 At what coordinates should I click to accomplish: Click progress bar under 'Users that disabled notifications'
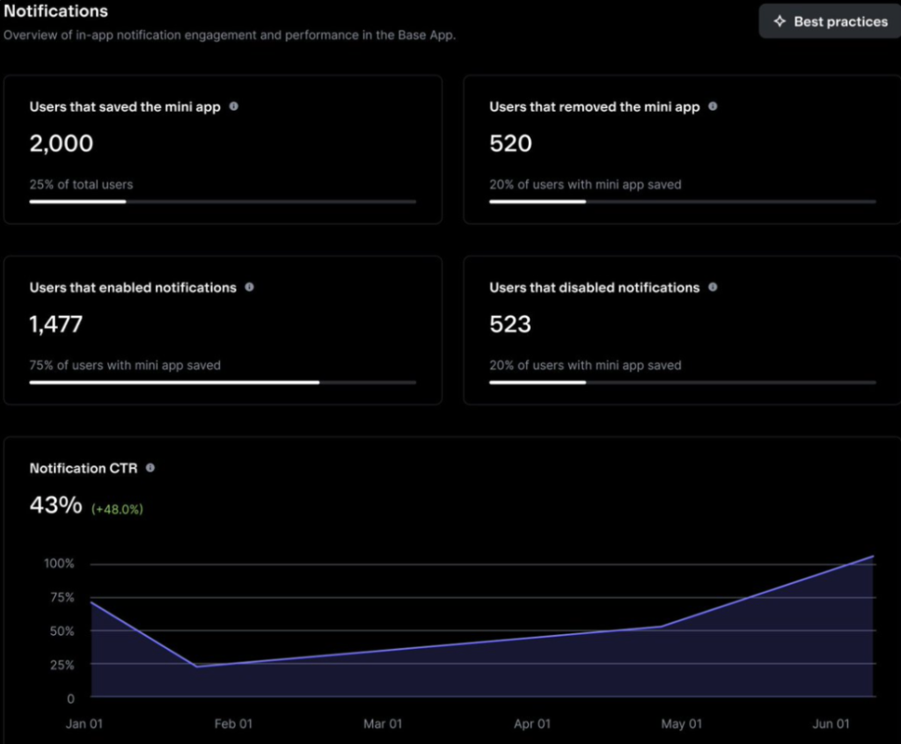click(x=682, y=383)
